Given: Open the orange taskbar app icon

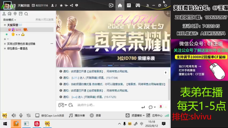Looking at the screenshot, I should click(16, 124).
